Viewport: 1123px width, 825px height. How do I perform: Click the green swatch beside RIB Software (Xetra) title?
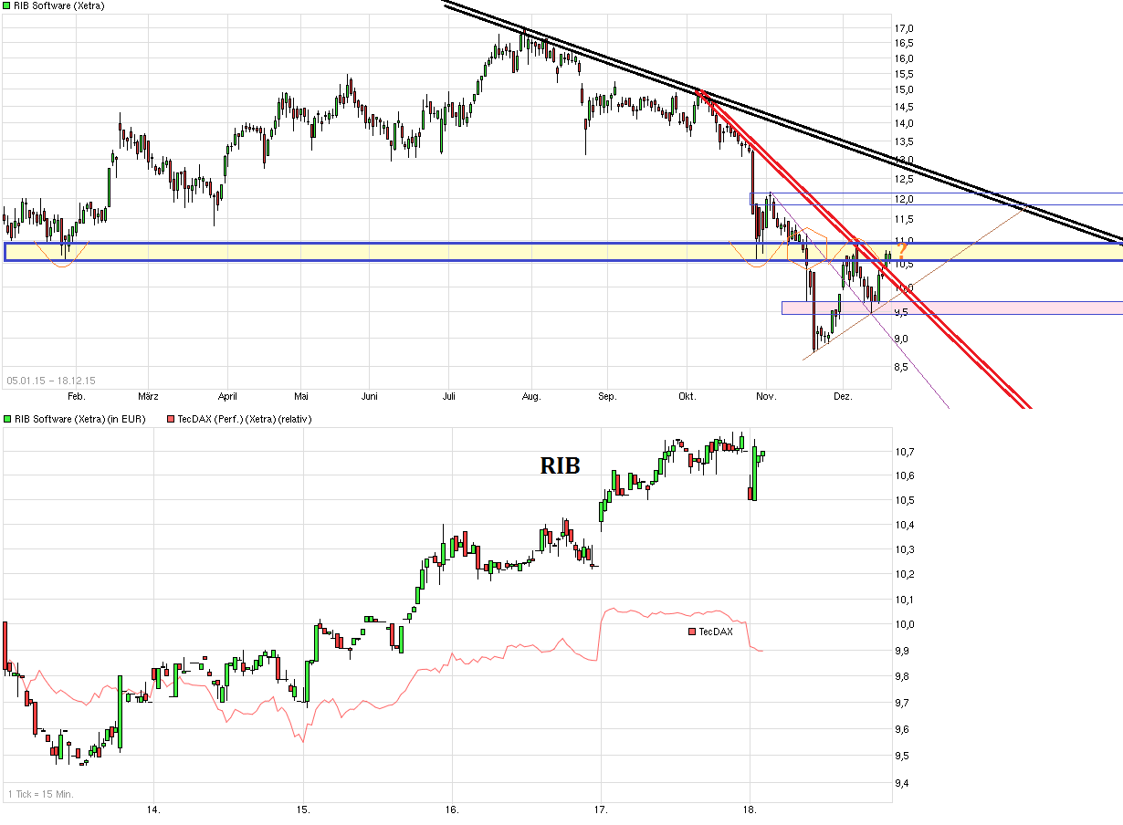(7, 5)
